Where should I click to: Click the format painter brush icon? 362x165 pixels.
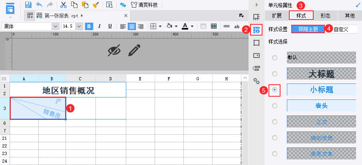96,5
